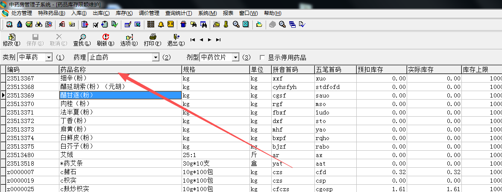Jump to first record navigation arrow
Viewport: 502px width, 192px height.
coord(193,40)
